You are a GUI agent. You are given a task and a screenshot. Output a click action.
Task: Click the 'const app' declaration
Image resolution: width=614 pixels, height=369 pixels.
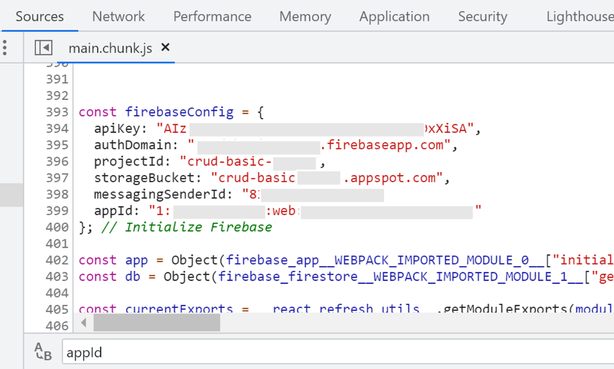(x=114, y=261)
